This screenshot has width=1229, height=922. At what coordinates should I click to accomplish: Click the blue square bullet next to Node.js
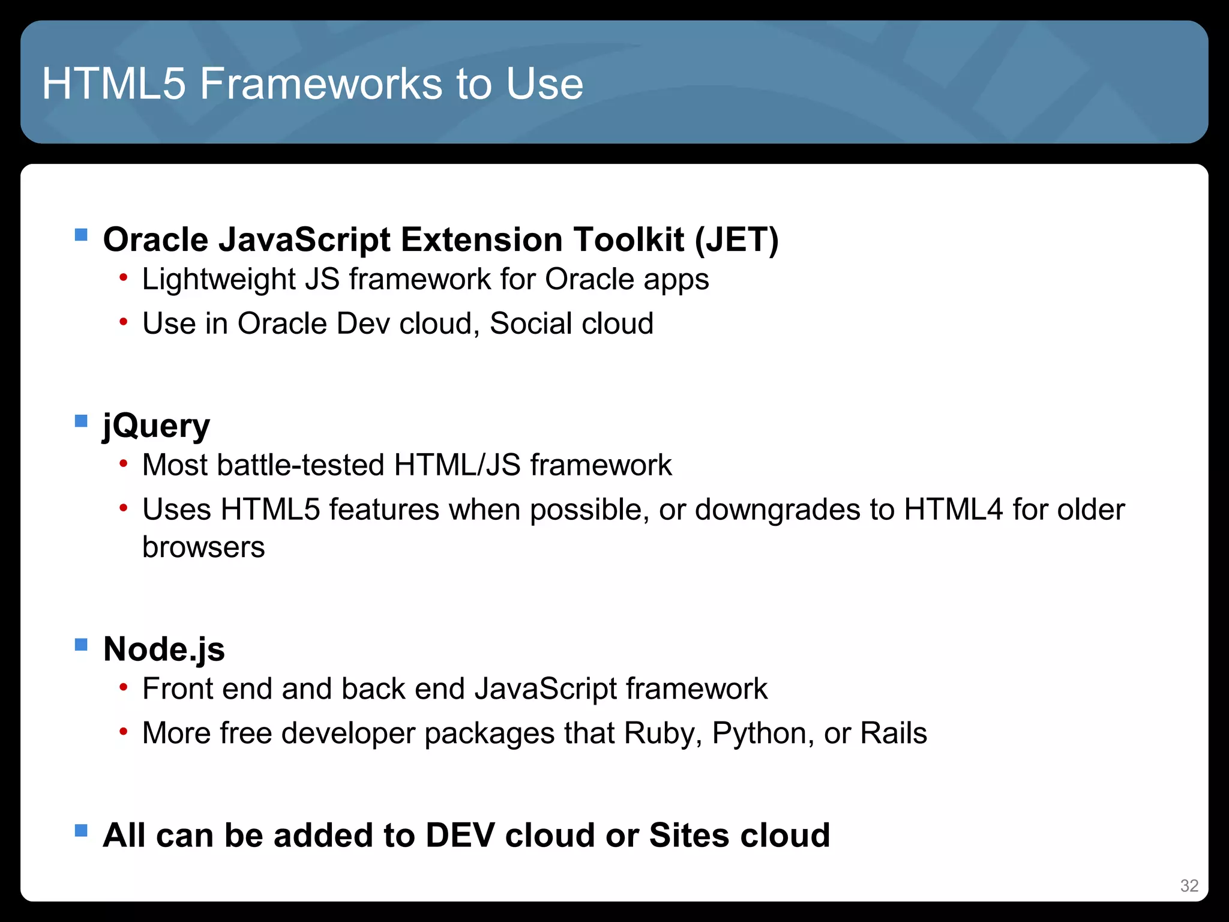tap(81, 644)
